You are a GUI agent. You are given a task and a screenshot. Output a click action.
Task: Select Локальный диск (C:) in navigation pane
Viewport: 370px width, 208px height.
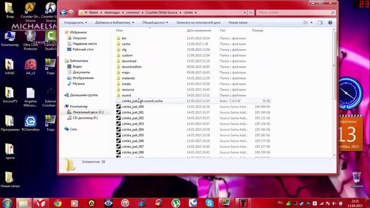tap(88, 112)
